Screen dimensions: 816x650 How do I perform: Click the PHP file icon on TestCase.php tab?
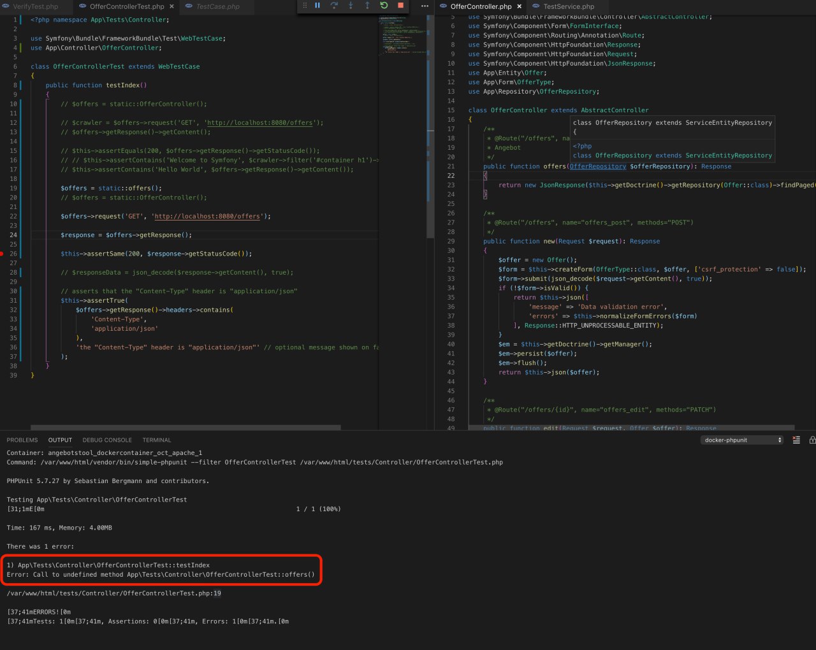click(189, 6)
